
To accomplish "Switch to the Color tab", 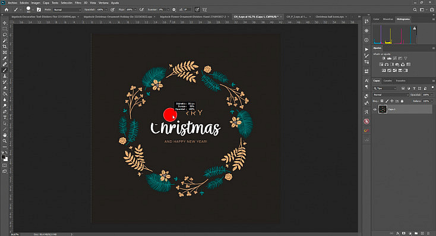I will click(x=376, y=19).
